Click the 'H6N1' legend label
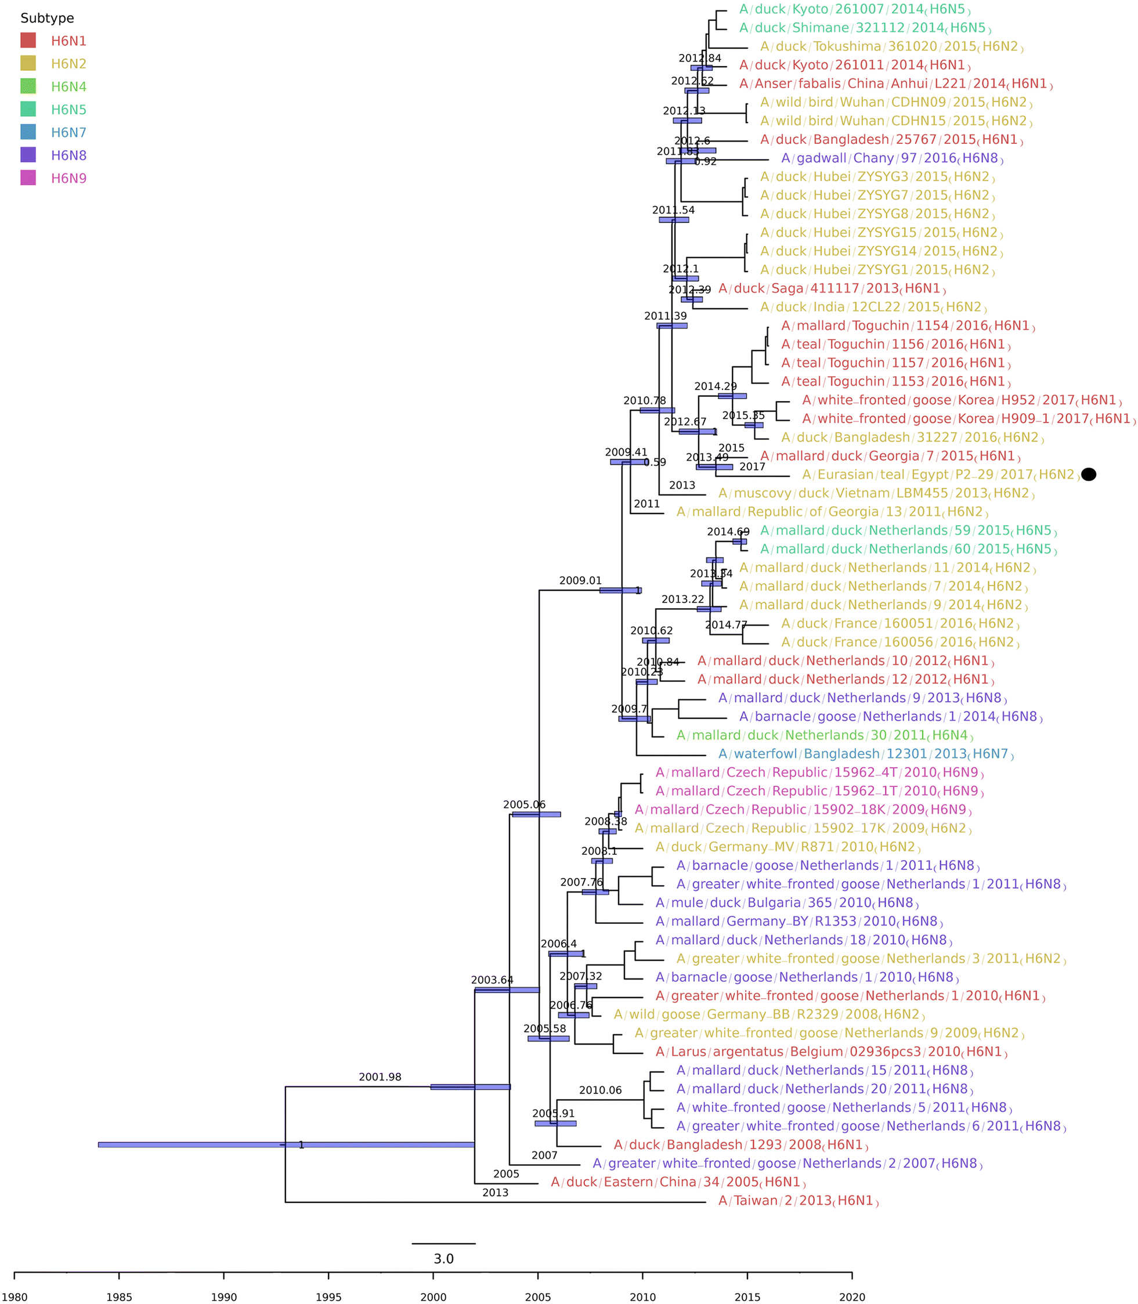This screenshot has height=1304, width=1138. (x=68, y=41)
